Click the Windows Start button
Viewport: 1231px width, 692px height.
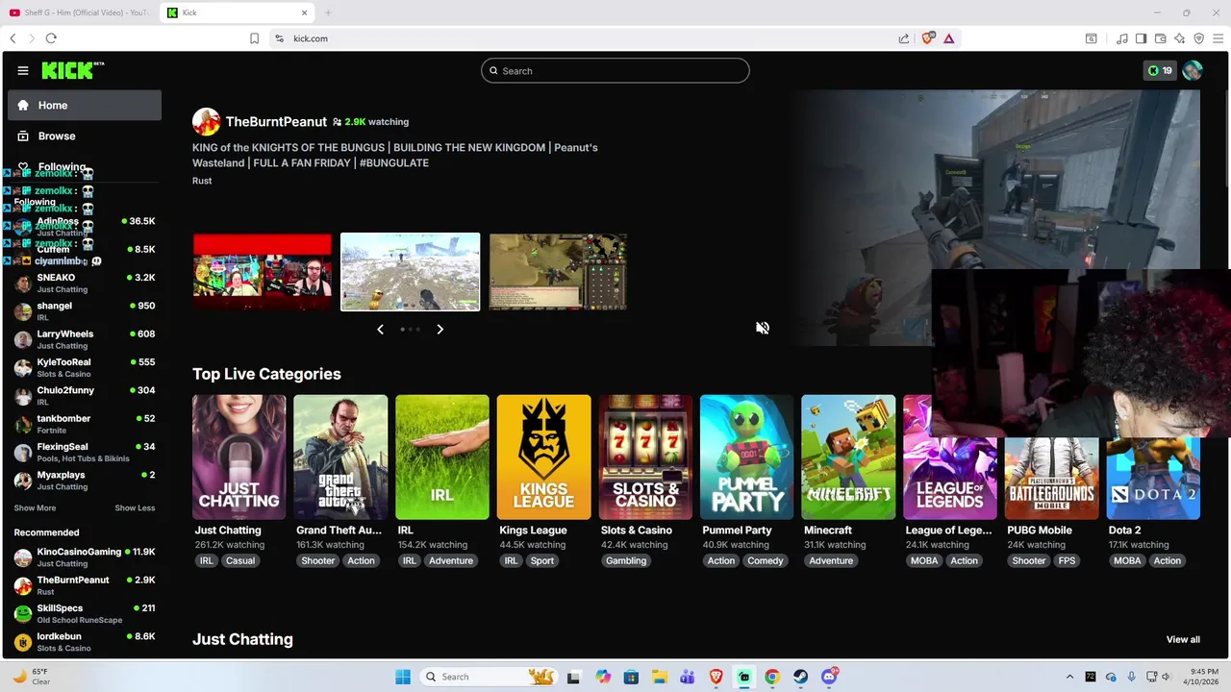click(x=403, y=677)
